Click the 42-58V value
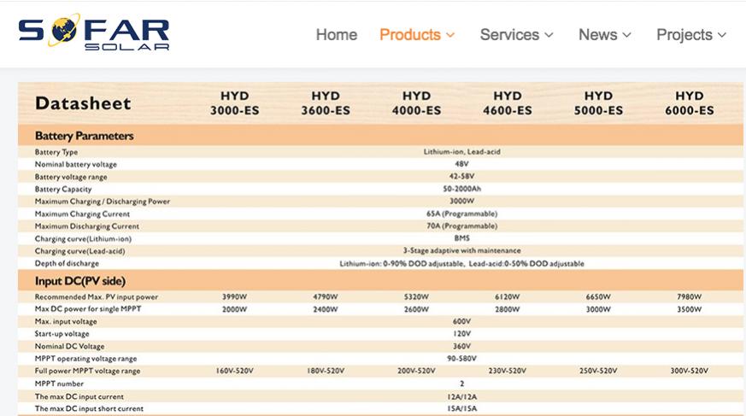The width and height of the screenshot is (746, 416). click(461, 176)
